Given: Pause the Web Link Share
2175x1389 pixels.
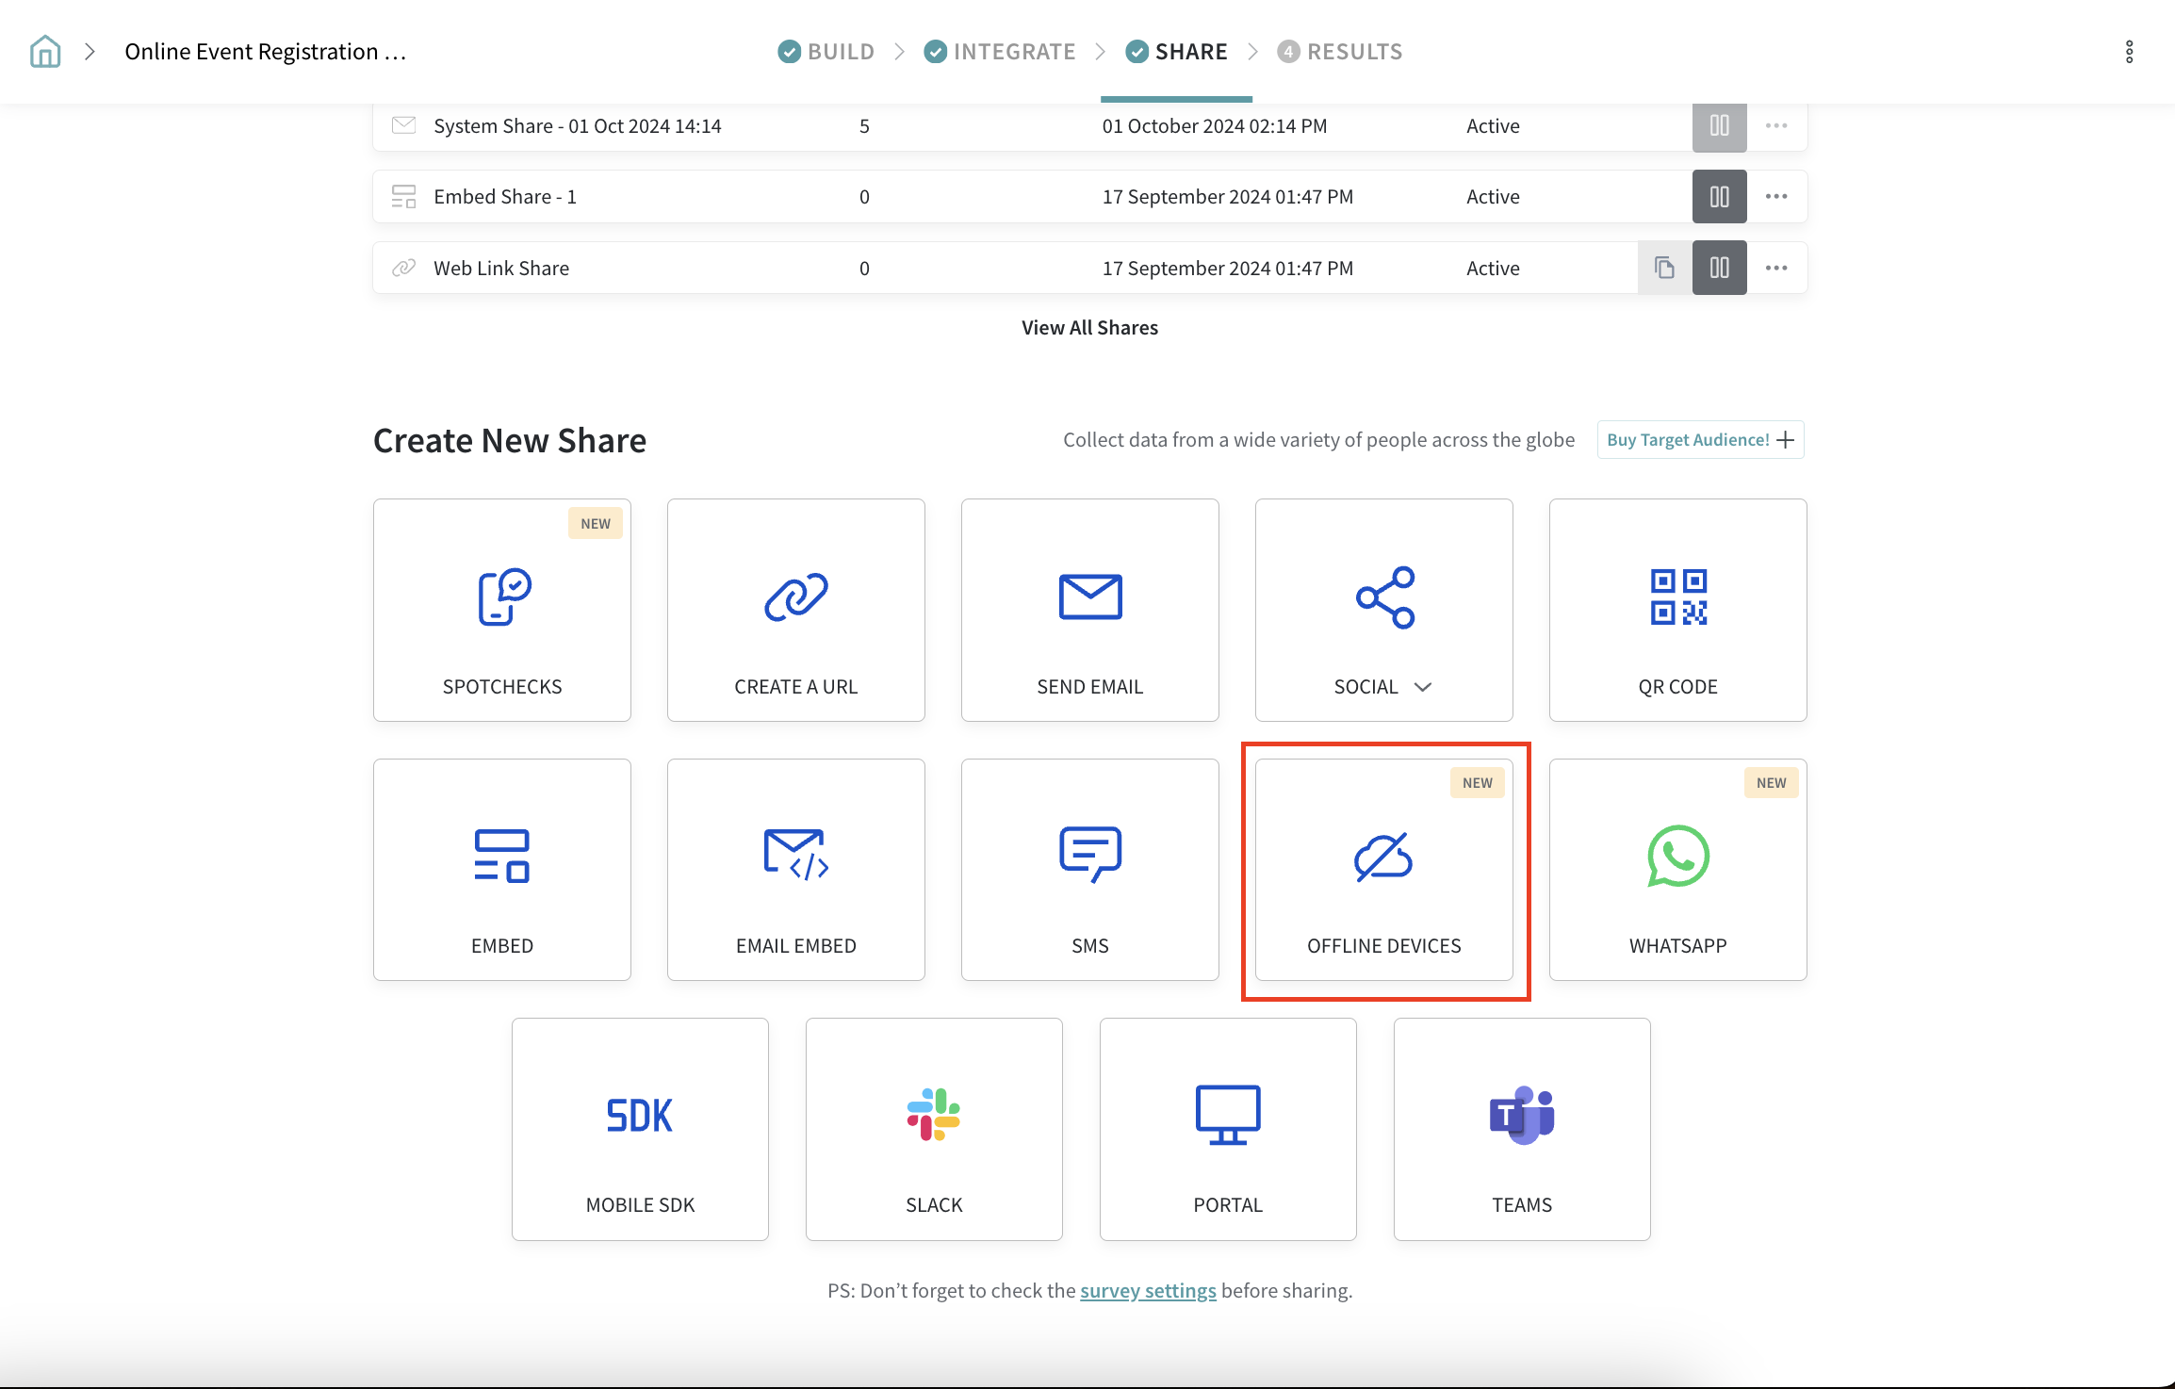Looking at the screenshot, I should click(1719, 268).
